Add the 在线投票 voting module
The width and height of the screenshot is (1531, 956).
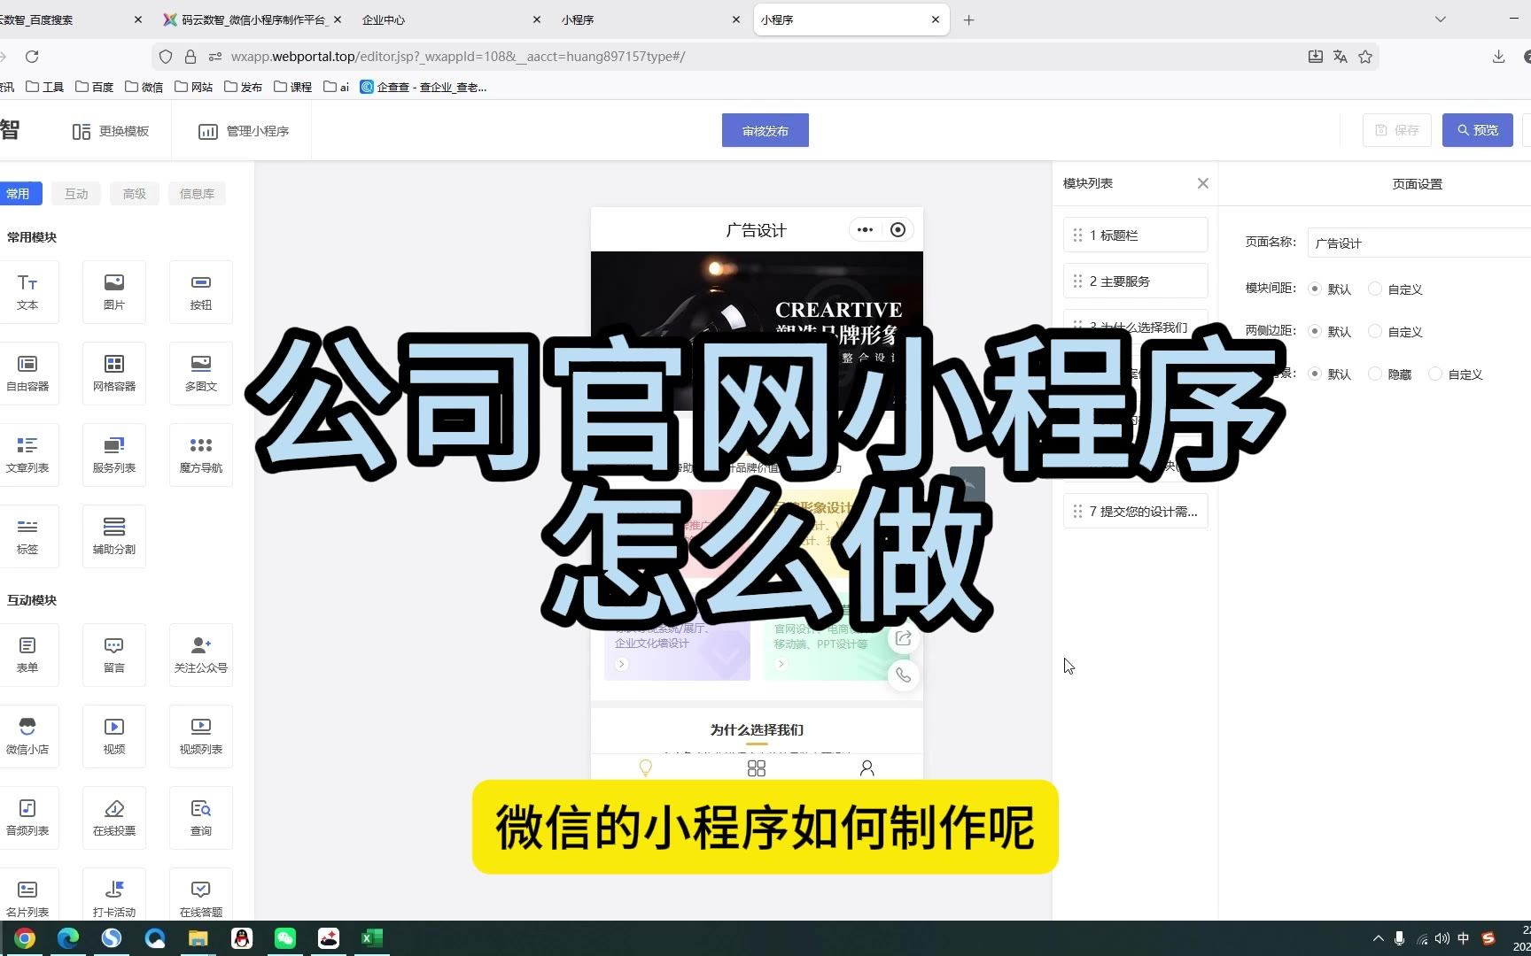114,818
